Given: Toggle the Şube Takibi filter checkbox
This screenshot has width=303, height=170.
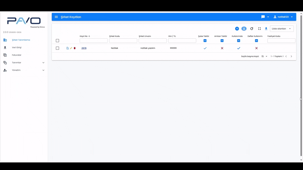Looking at the screenshot, I should (205, 41).
